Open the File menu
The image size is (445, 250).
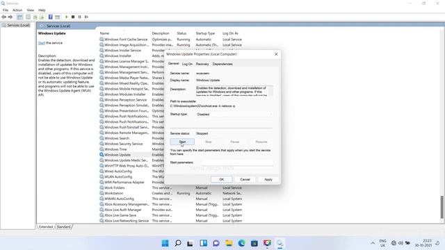coord(6,10)
